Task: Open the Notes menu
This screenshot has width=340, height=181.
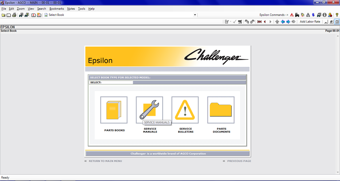Action: (x=71, y=9)
